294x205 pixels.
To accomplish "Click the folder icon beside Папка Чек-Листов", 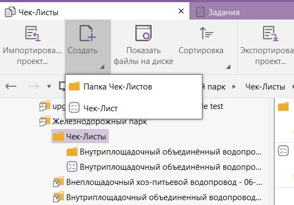I will click(x=74, y=86).
